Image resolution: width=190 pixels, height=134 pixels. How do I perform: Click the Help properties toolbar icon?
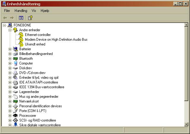click(x=30, y=18)
